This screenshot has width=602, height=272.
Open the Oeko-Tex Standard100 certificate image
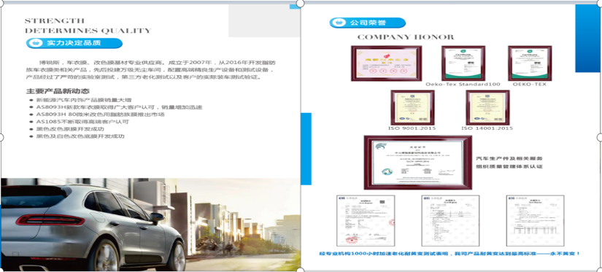(463, 63)
